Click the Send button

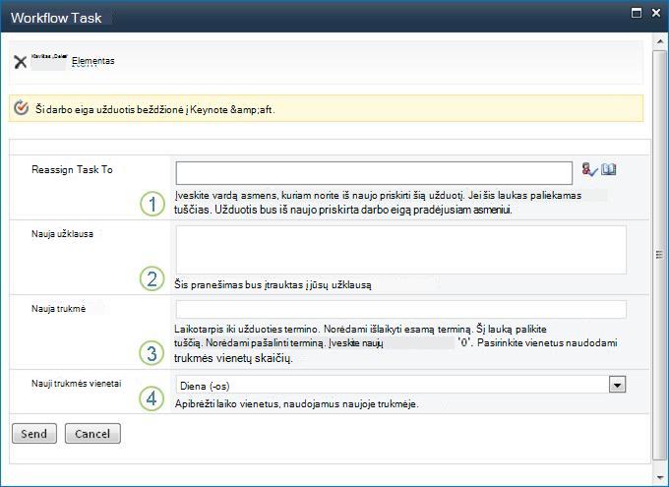tap(34, 434)
